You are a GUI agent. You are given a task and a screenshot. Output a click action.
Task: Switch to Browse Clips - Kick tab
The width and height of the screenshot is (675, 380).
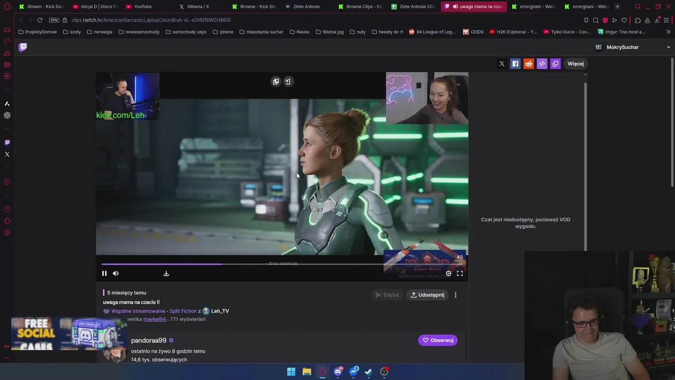[x=361, y=6]
